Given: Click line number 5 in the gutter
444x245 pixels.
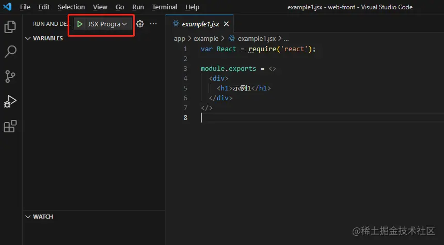Looking at the screenshot, I should [185, 88].
